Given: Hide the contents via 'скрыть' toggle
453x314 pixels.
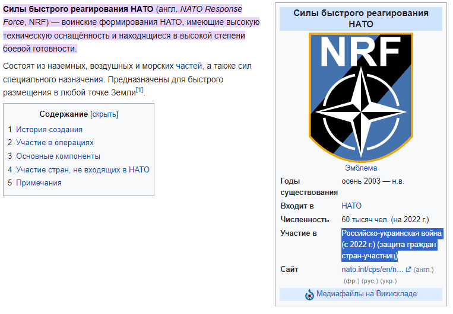Looking at the screenshot, I should click(x=104, y=114).
